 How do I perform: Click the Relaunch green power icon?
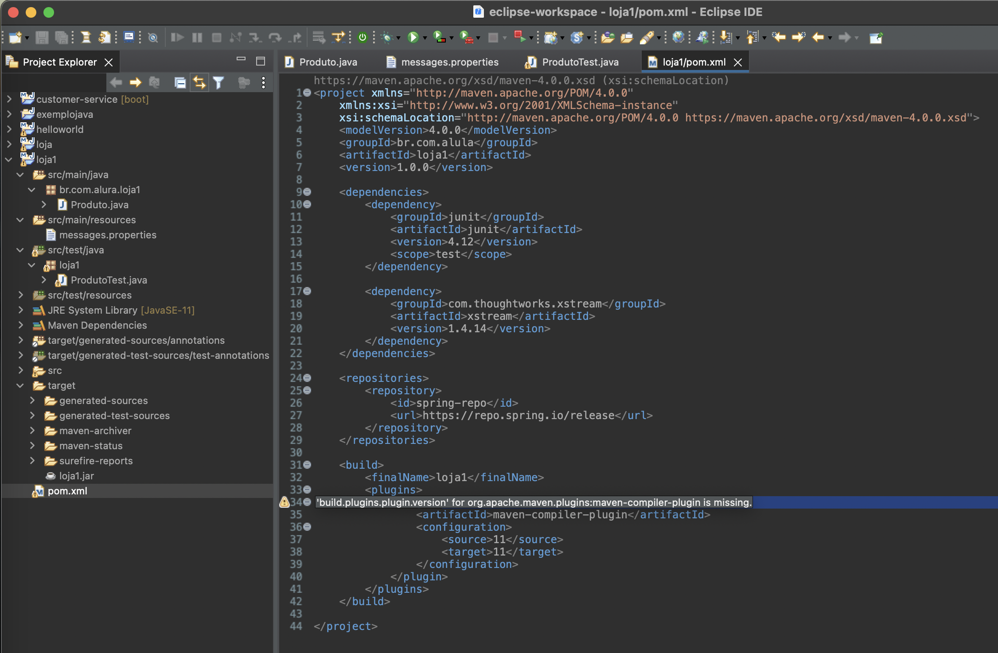363,38
